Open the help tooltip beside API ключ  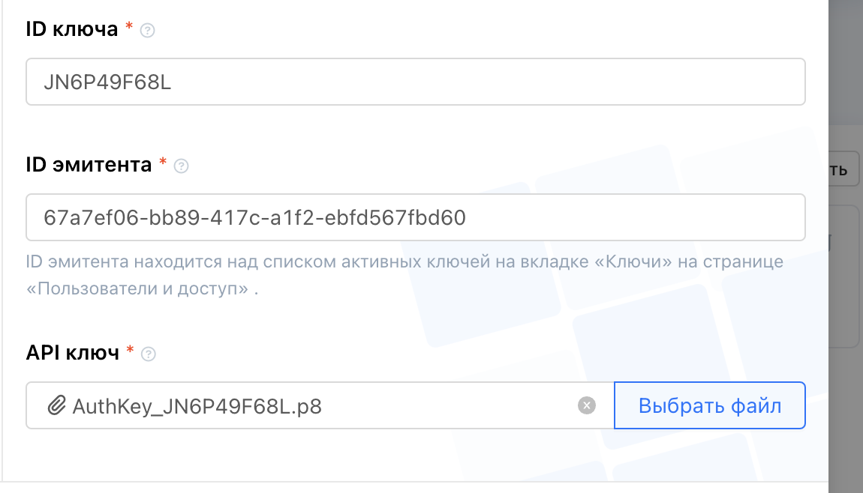point(149,354)
